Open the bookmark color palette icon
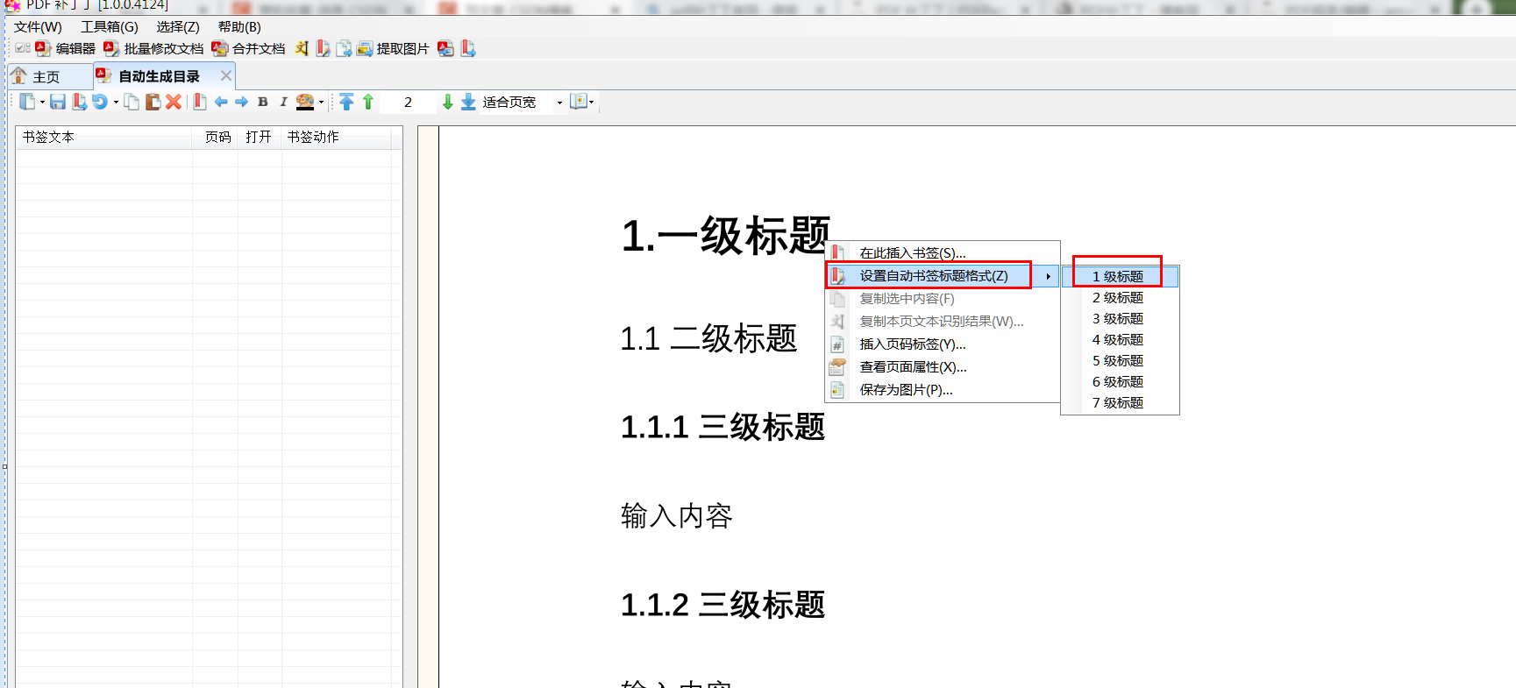Image resolution: width=1516 pixels, height=688 pixels. pyautogui.click(x=305, y=102)
